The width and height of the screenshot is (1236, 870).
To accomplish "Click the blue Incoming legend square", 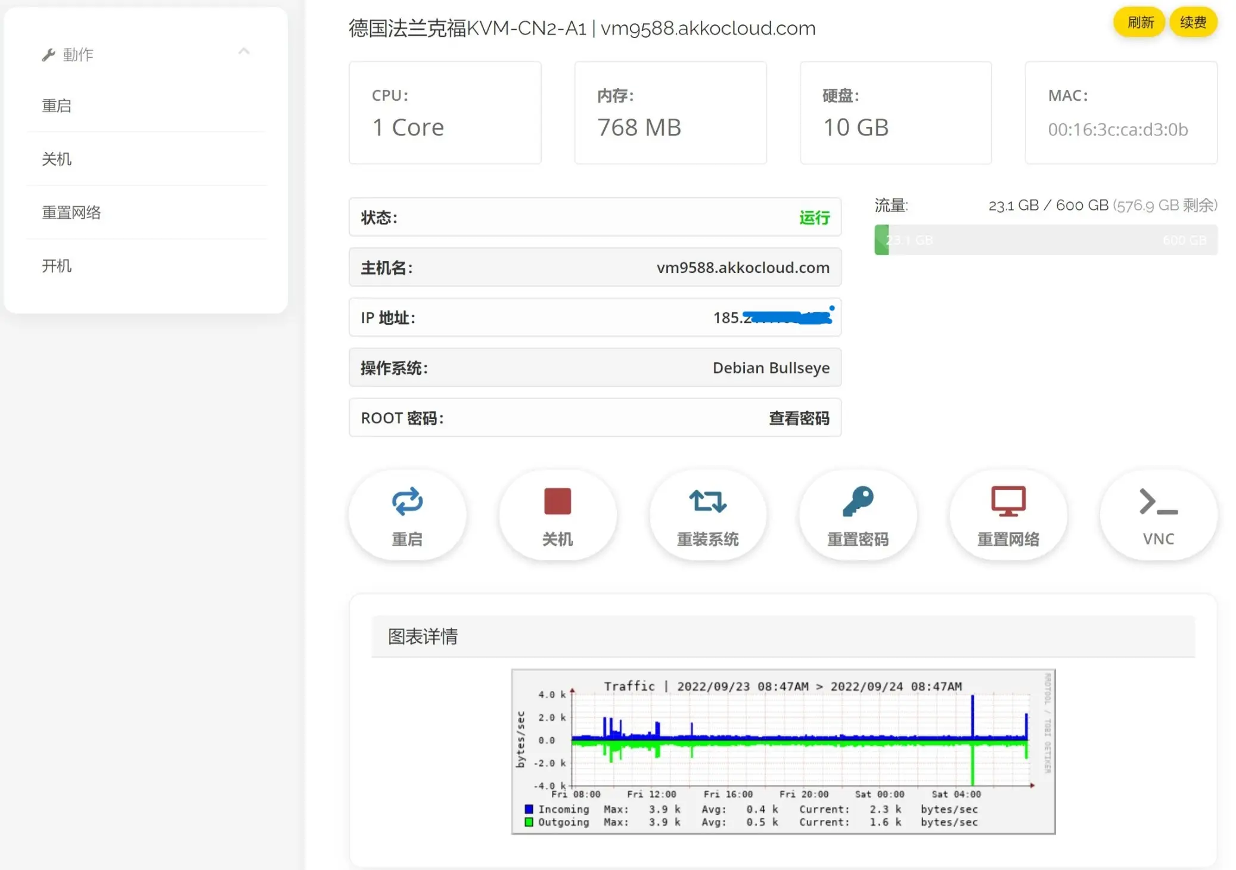I will click(529, 809).
